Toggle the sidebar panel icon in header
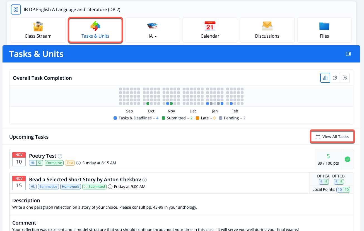 (348, 54)
